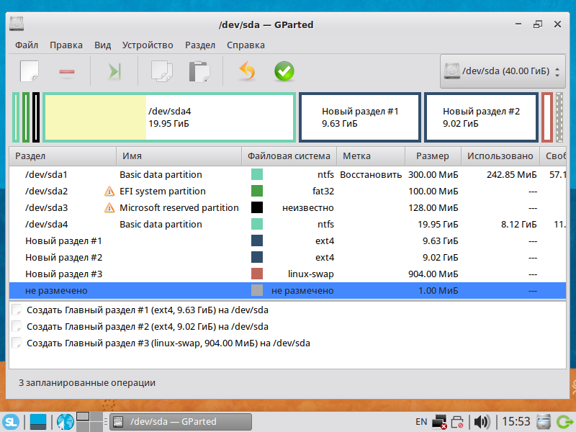Click the Восстановить label cell
576x432 pixels.
[x=371, y=174]
